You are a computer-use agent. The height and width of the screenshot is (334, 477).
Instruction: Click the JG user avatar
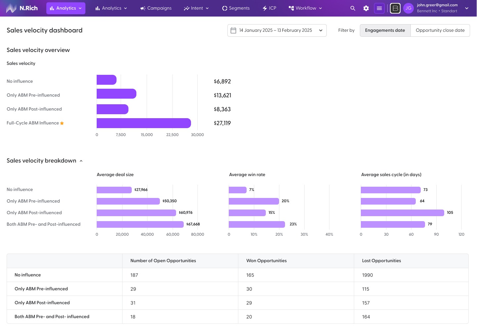408,8
